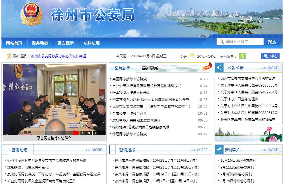284x184 pixels.
Task: Expand MORE in the 新闻发布 section
Action: tap(269, 150)
